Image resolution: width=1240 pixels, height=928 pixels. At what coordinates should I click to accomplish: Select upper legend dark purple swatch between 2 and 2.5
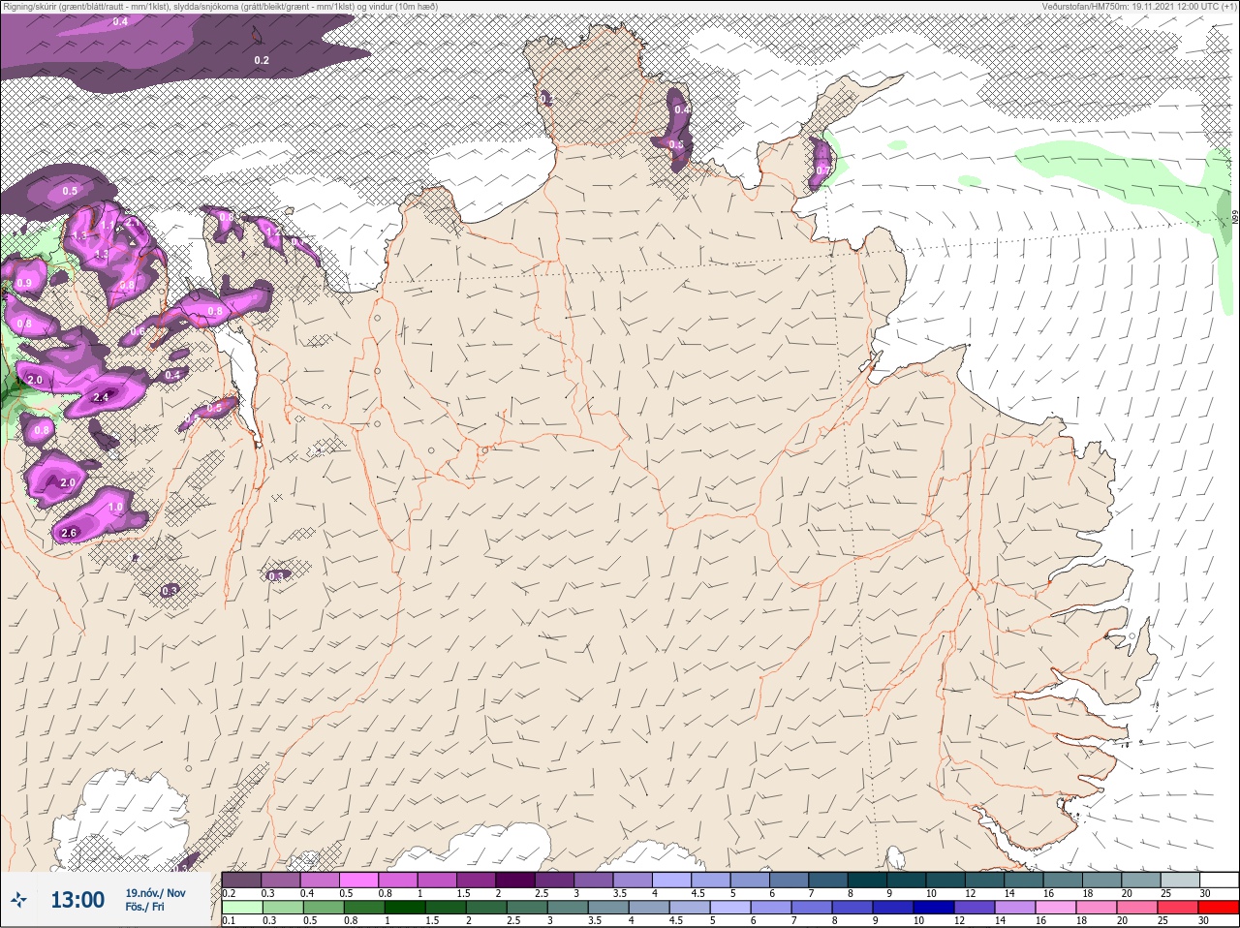click(x=515, y=880)
